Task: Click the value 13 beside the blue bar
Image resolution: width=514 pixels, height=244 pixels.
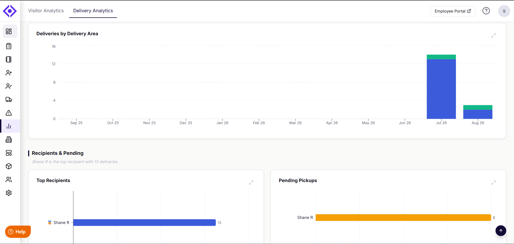Action: click(219, 223)
